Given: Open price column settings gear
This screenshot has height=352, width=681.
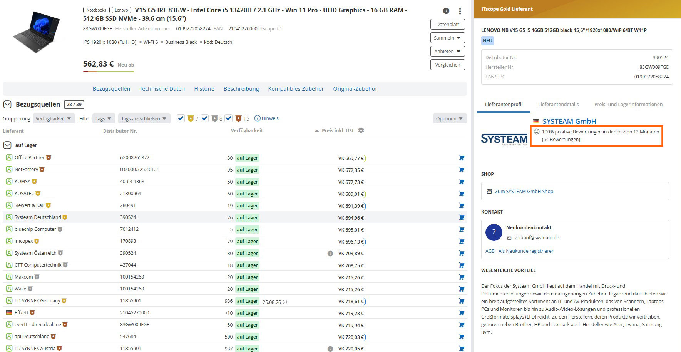Looking at the screenshot, I should (x=361, y=130).
